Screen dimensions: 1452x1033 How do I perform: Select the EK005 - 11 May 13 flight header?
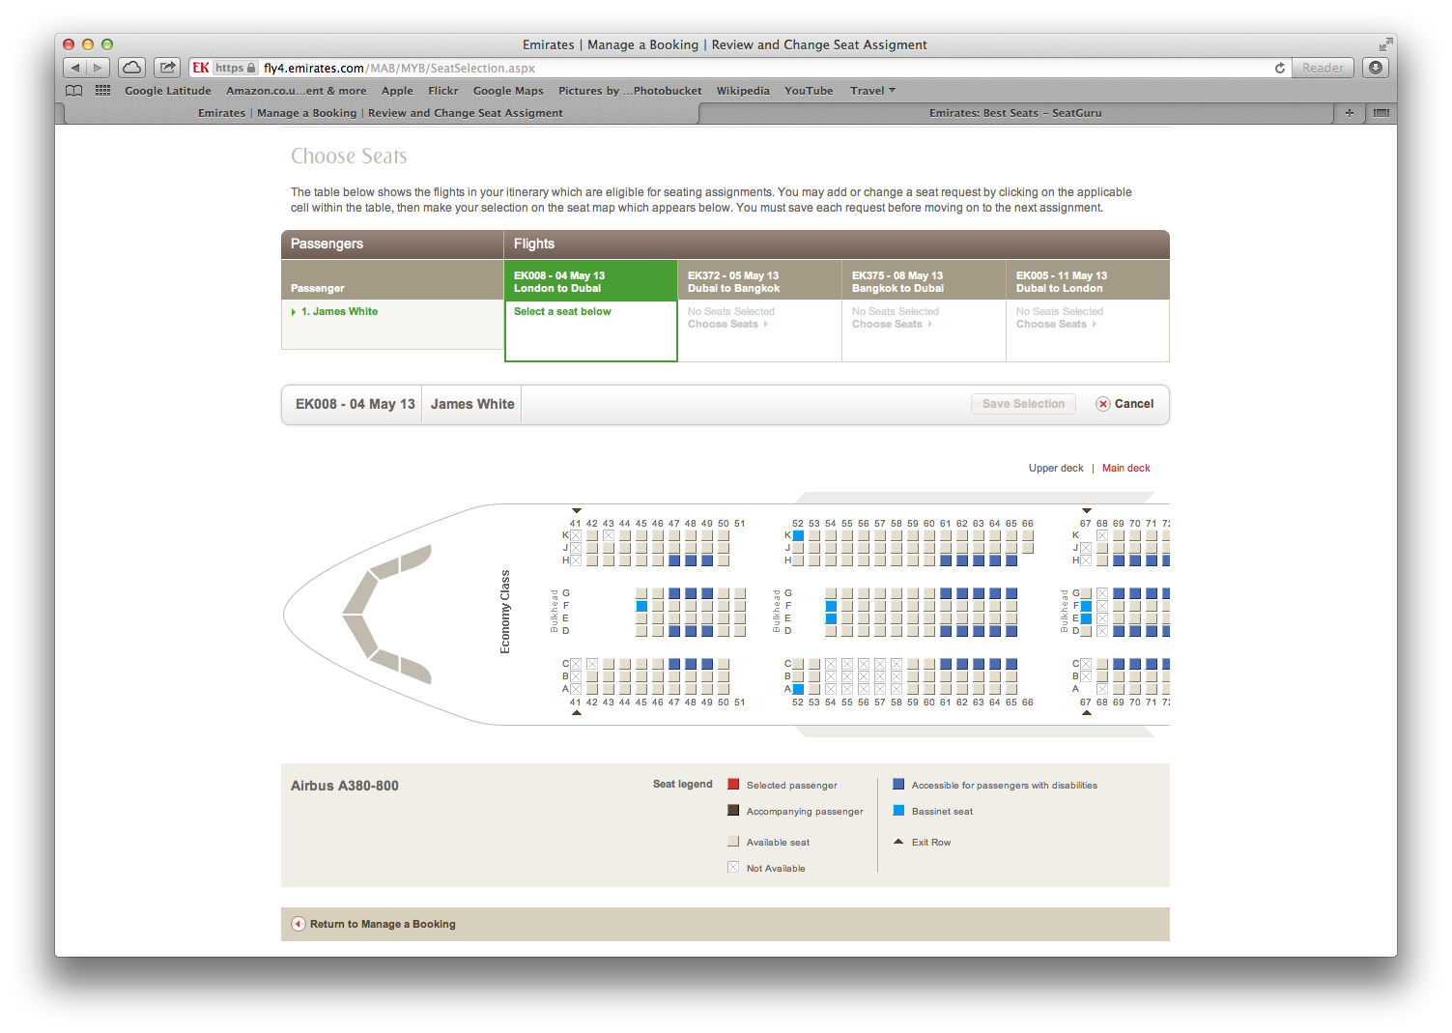[x=1088, y=281]
